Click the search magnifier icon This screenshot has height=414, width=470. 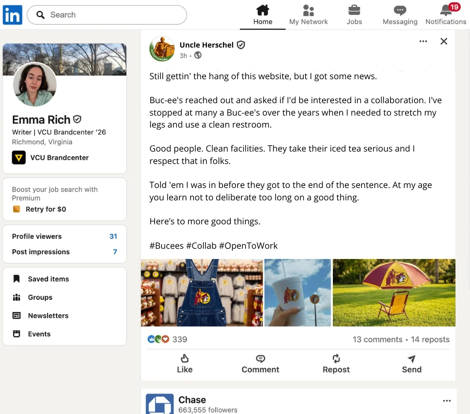(x=41, y=15)
